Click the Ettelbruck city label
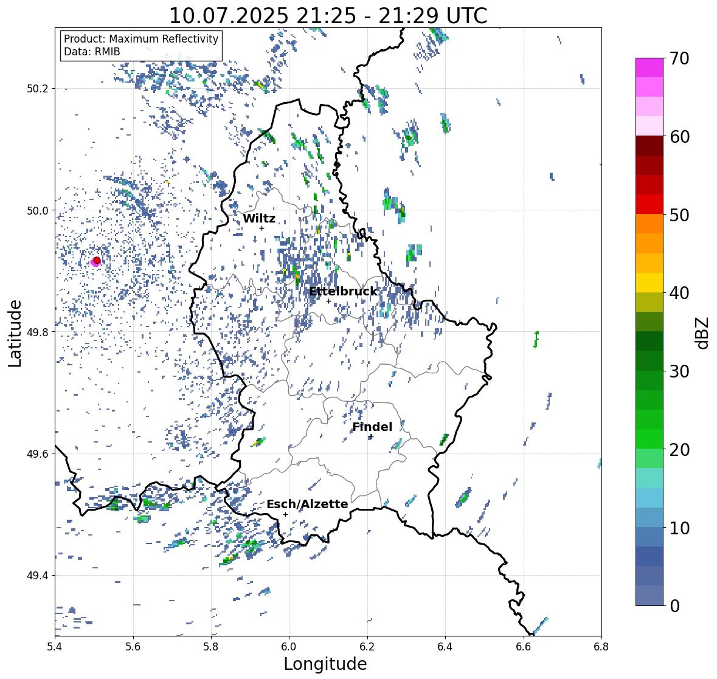 [x=343, y=292]
